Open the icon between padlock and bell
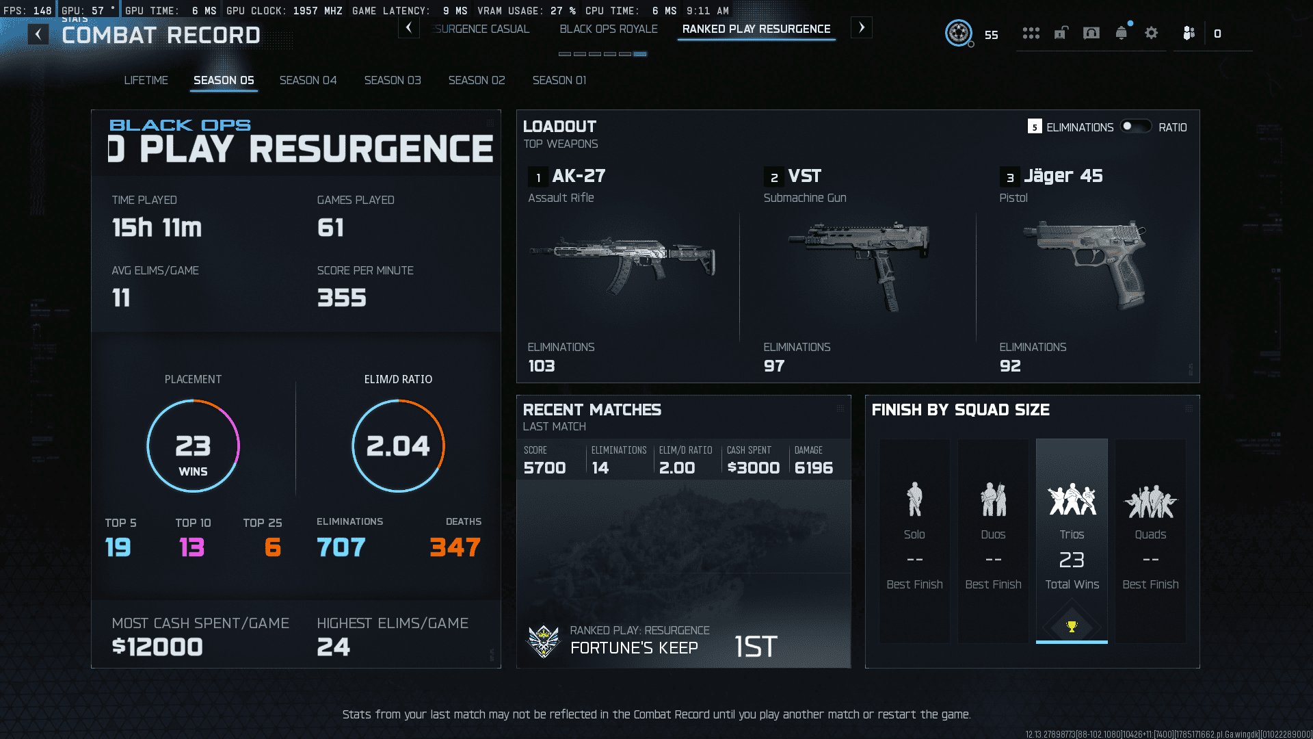The width and height of the screenshot is (1313, 739). [1091, 33]
